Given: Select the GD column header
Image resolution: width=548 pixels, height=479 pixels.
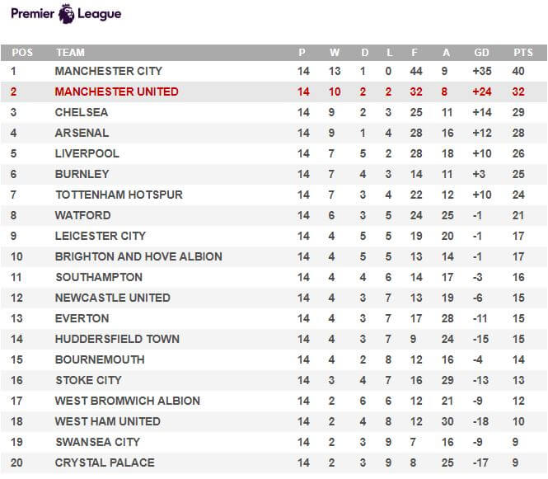Looking at the screenshot, I should [481, 53].
